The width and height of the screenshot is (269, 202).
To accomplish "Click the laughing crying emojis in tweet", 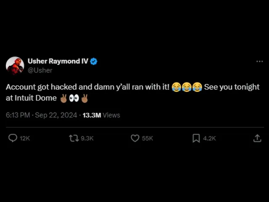I will click(x=187, y=87).
